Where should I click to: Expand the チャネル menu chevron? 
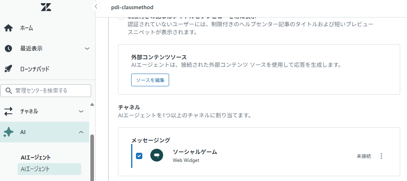coord(81,111)
